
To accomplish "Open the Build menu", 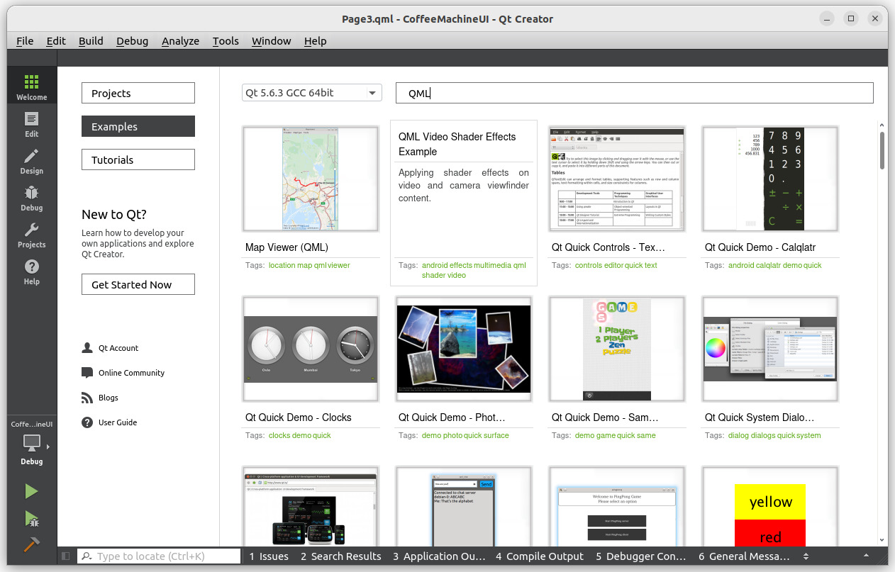I will [91, 40].
